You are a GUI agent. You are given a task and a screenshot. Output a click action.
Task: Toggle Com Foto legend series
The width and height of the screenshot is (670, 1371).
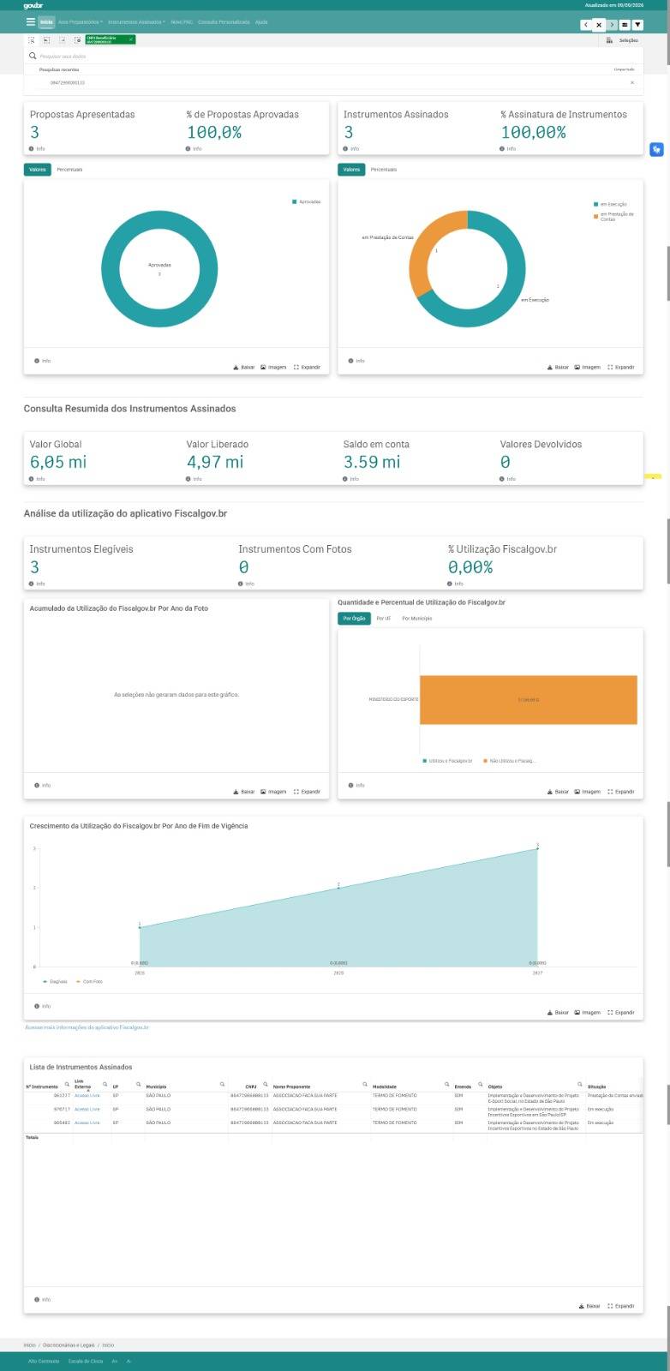click(88, 981)
